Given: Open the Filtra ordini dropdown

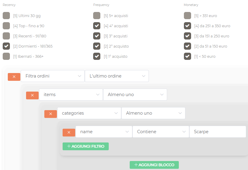Looking at the screenshot, I should point(53,76).
